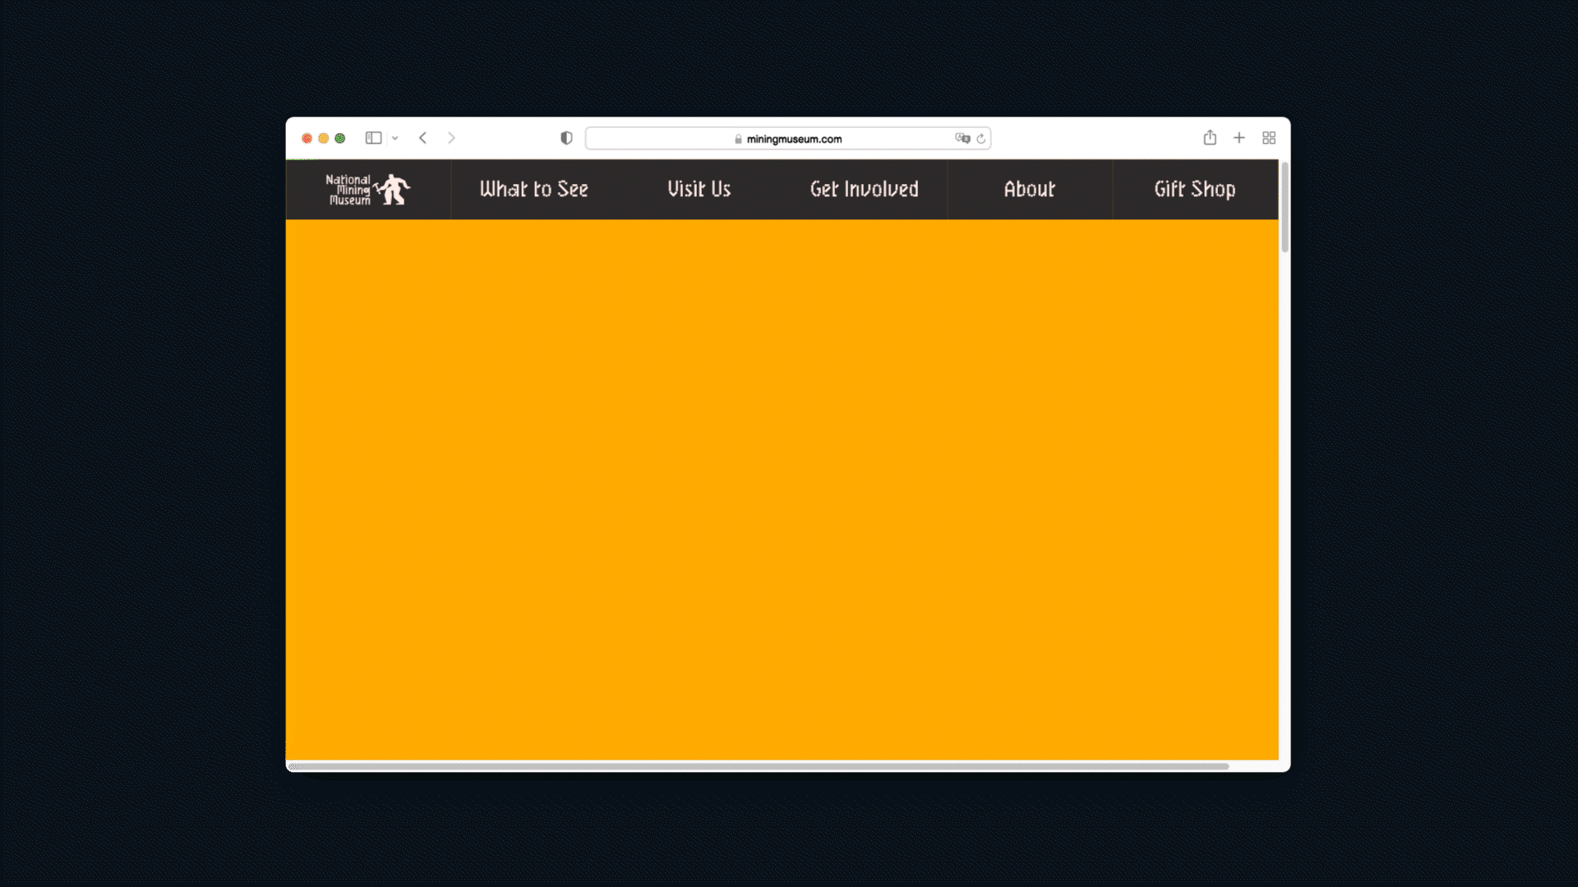Open the Share sheet icon
The height and width of the screenshot is (887, 1578).
(1210, 138)
